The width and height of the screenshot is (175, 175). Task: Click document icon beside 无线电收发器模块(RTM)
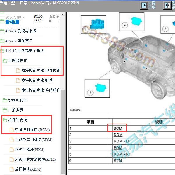(x=12, y=160)
